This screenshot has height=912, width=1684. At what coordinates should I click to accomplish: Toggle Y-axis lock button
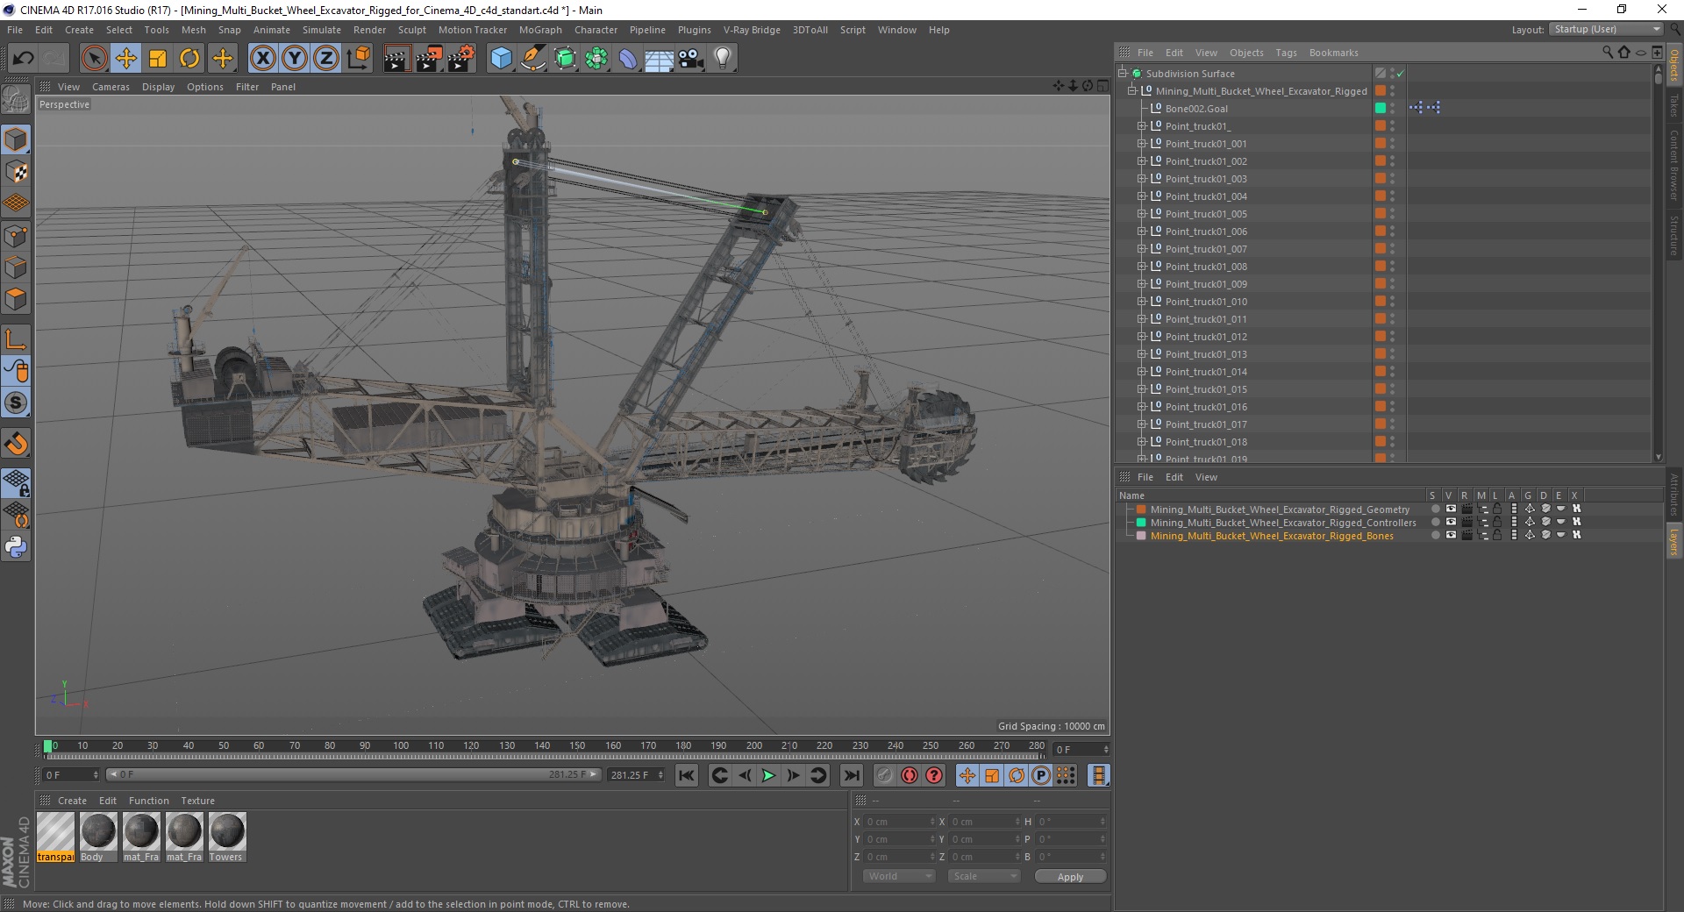click(295, 59)
